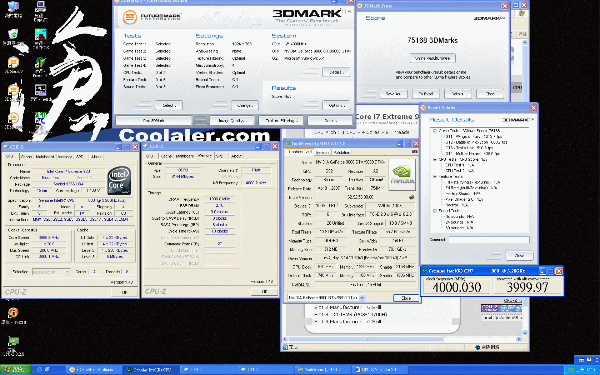Click the tray help question icon
This screenshot has width=600, height=375.
[x=589, y=360]
